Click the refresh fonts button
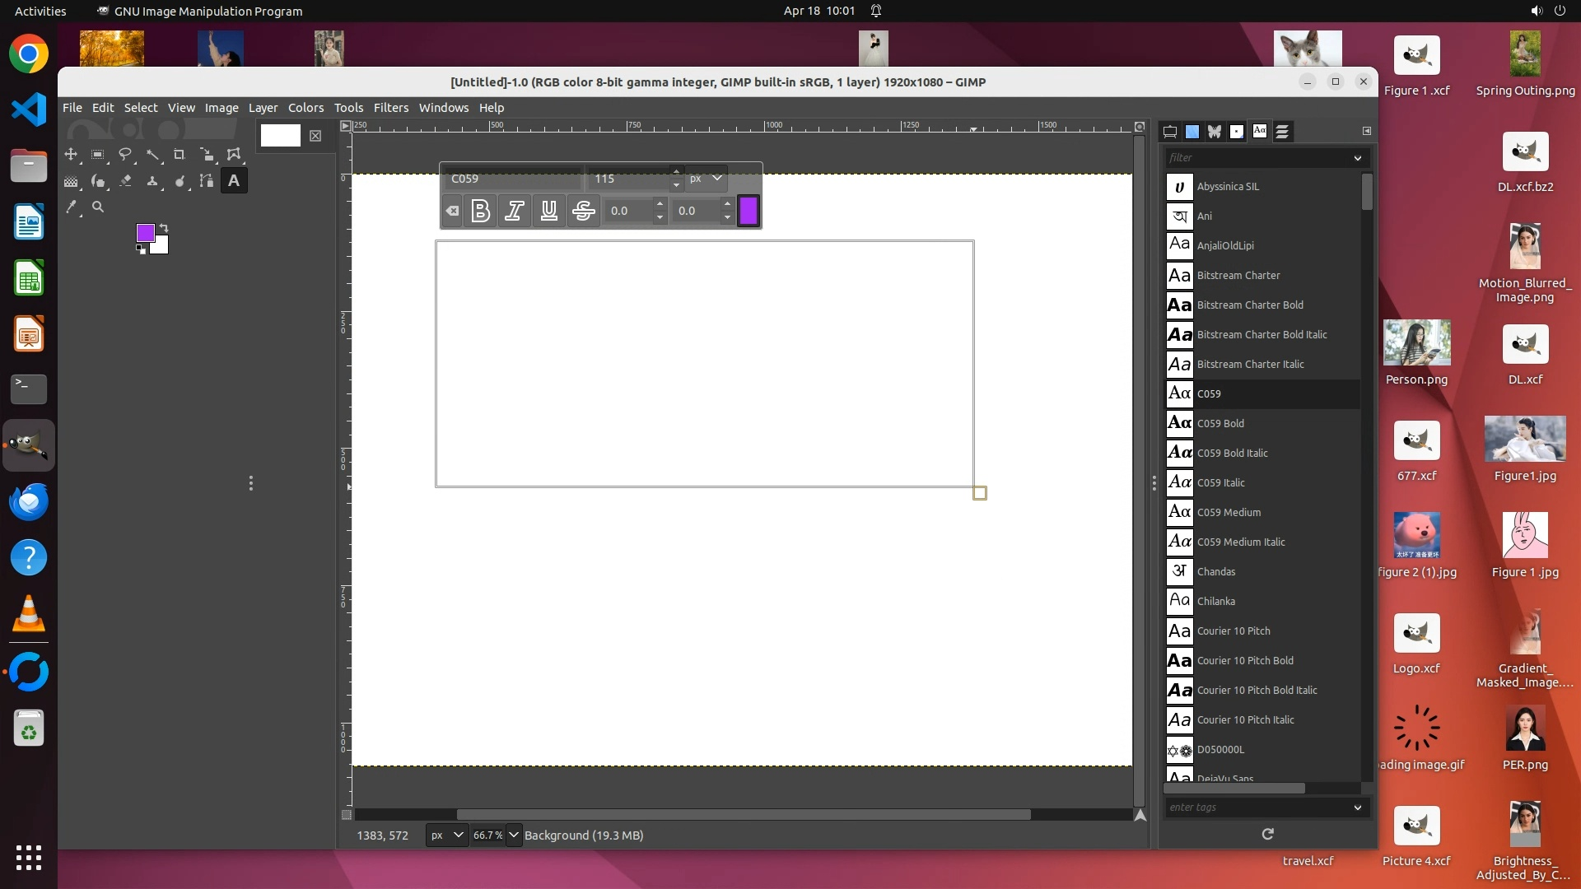 click(1267, 834)
